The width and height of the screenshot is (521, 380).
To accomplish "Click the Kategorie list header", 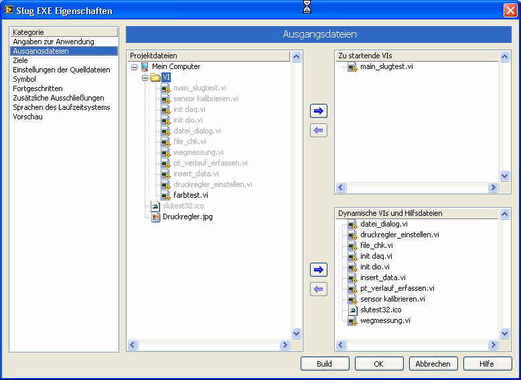I will coord(64,32).
